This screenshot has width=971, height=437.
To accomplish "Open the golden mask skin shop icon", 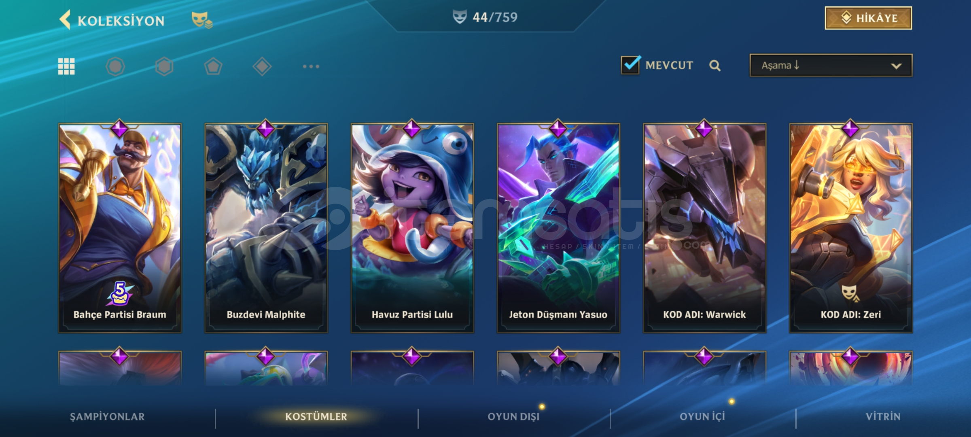I will [202, 20].
